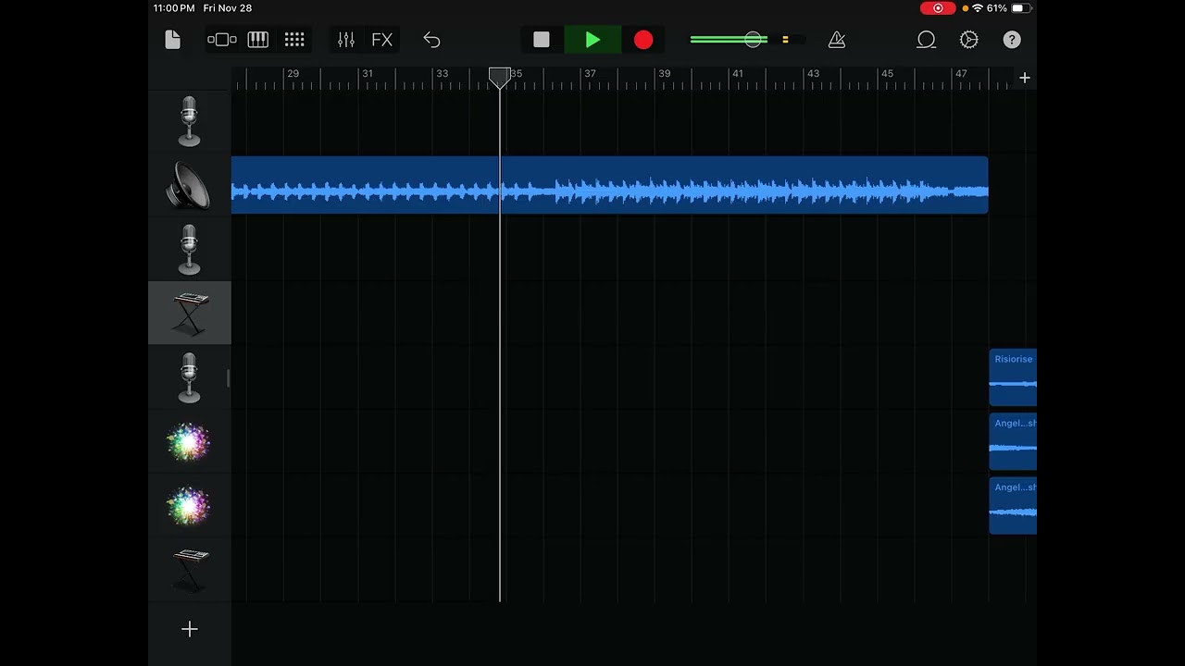Select the bottom keyboard track
1185x666 pixels.
(x=189, y=570)
